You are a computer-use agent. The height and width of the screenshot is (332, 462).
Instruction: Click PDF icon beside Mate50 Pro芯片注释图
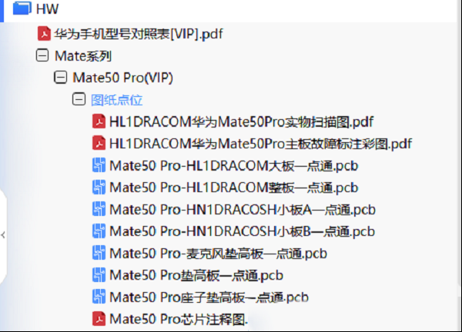click(x=99, y=319)
